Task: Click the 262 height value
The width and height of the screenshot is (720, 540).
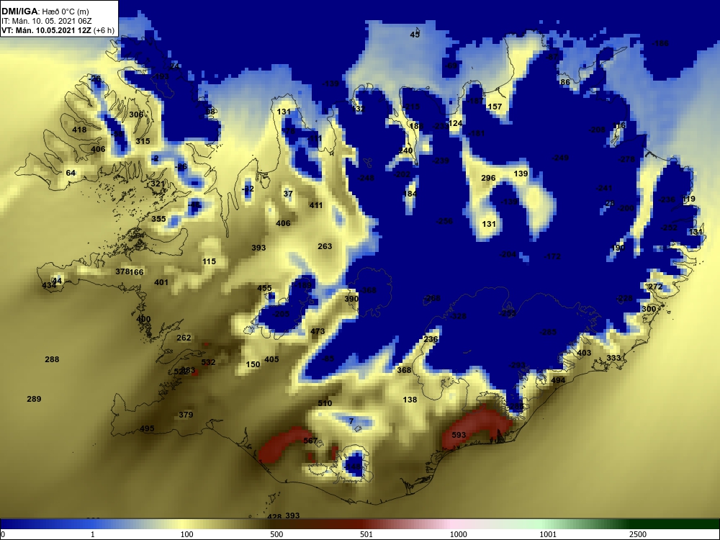Action: point(184,338)
